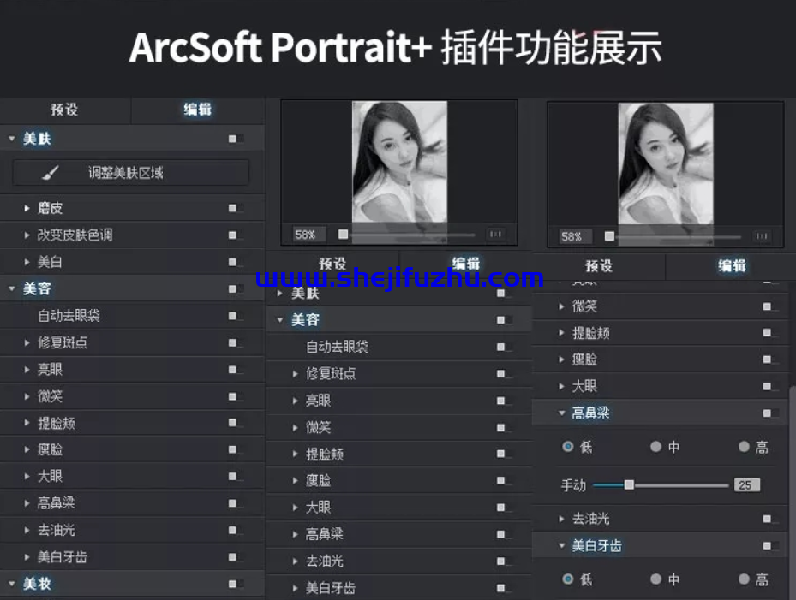Click 提脸颊 row label in left panel
Viewport: 796px width, 600px height.
(57, 423)
